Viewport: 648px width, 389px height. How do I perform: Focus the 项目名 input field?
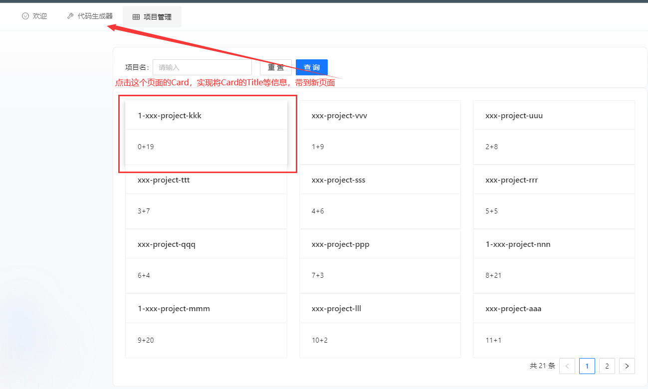(x=202, y=67)
